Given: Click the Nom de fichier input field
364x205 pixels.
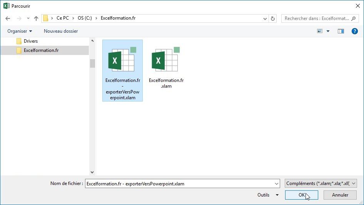Looking at the screenshot, I should (182, 183).
